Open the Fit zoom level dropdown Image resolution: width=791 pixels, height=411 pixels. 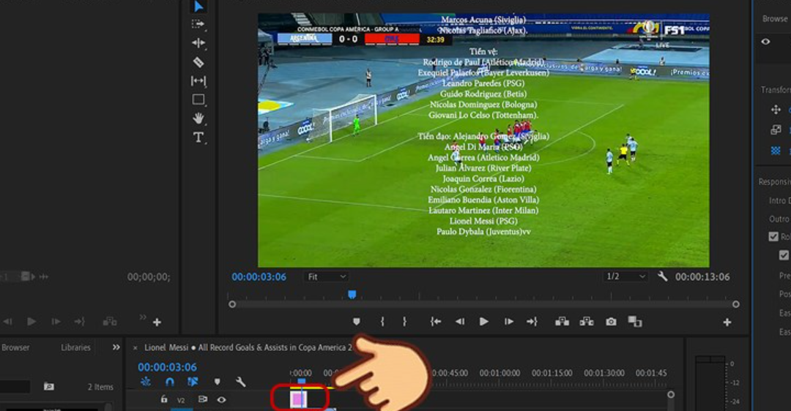pos(327,276)
